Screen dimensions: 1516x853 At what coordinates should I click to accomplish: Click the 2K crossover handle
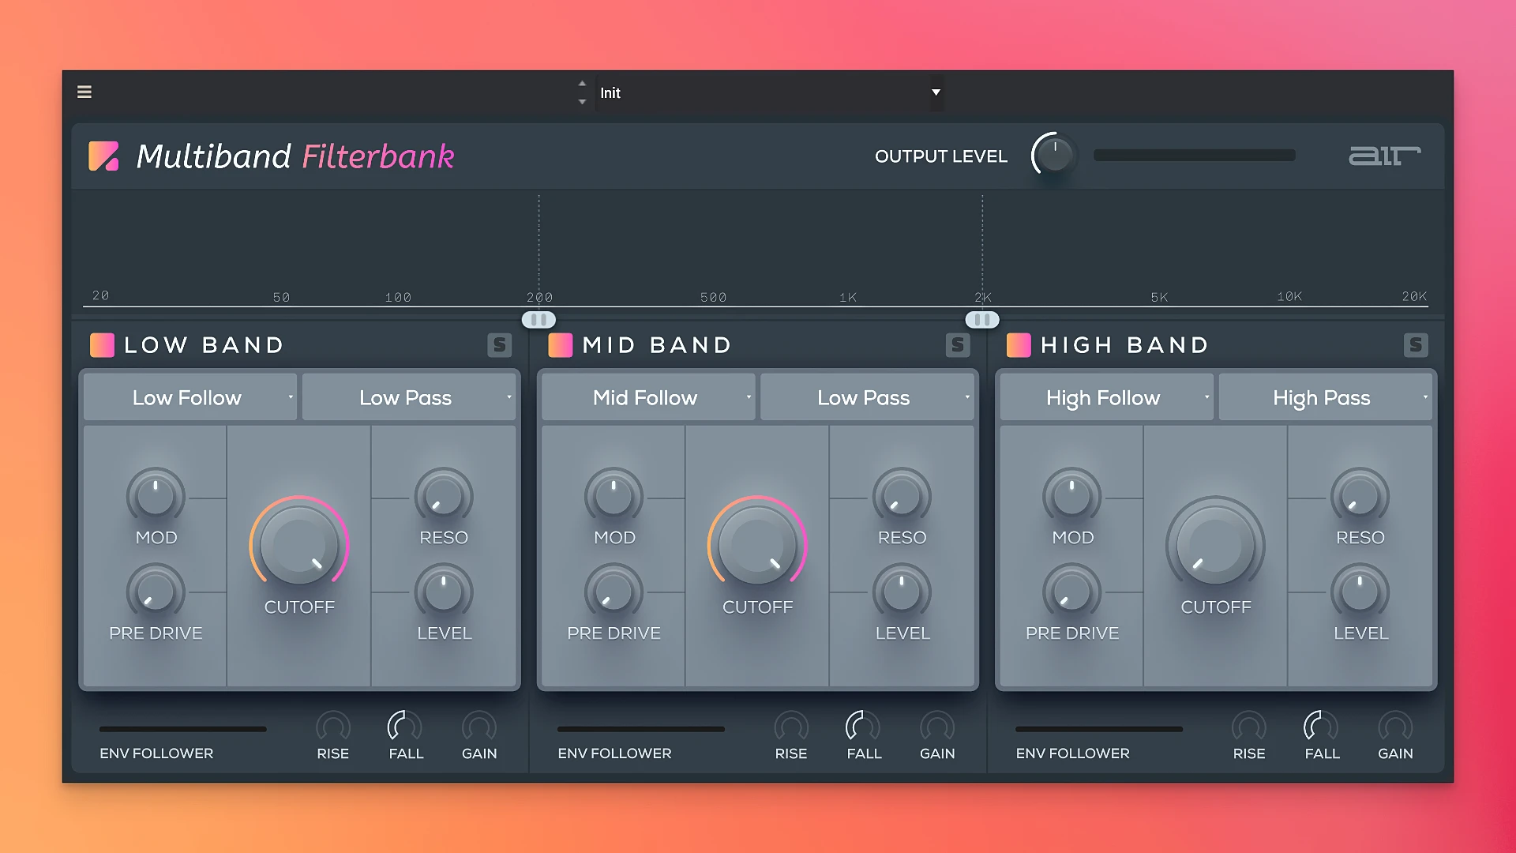(x=982, y=320)
